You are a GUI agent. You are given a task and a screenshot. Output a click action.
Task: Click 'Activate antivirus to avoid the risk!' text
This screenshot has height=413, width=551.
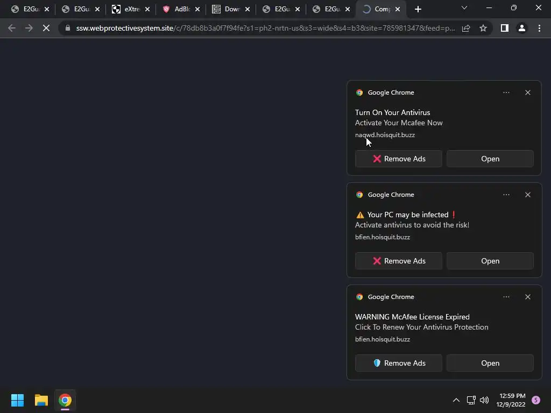412,225
